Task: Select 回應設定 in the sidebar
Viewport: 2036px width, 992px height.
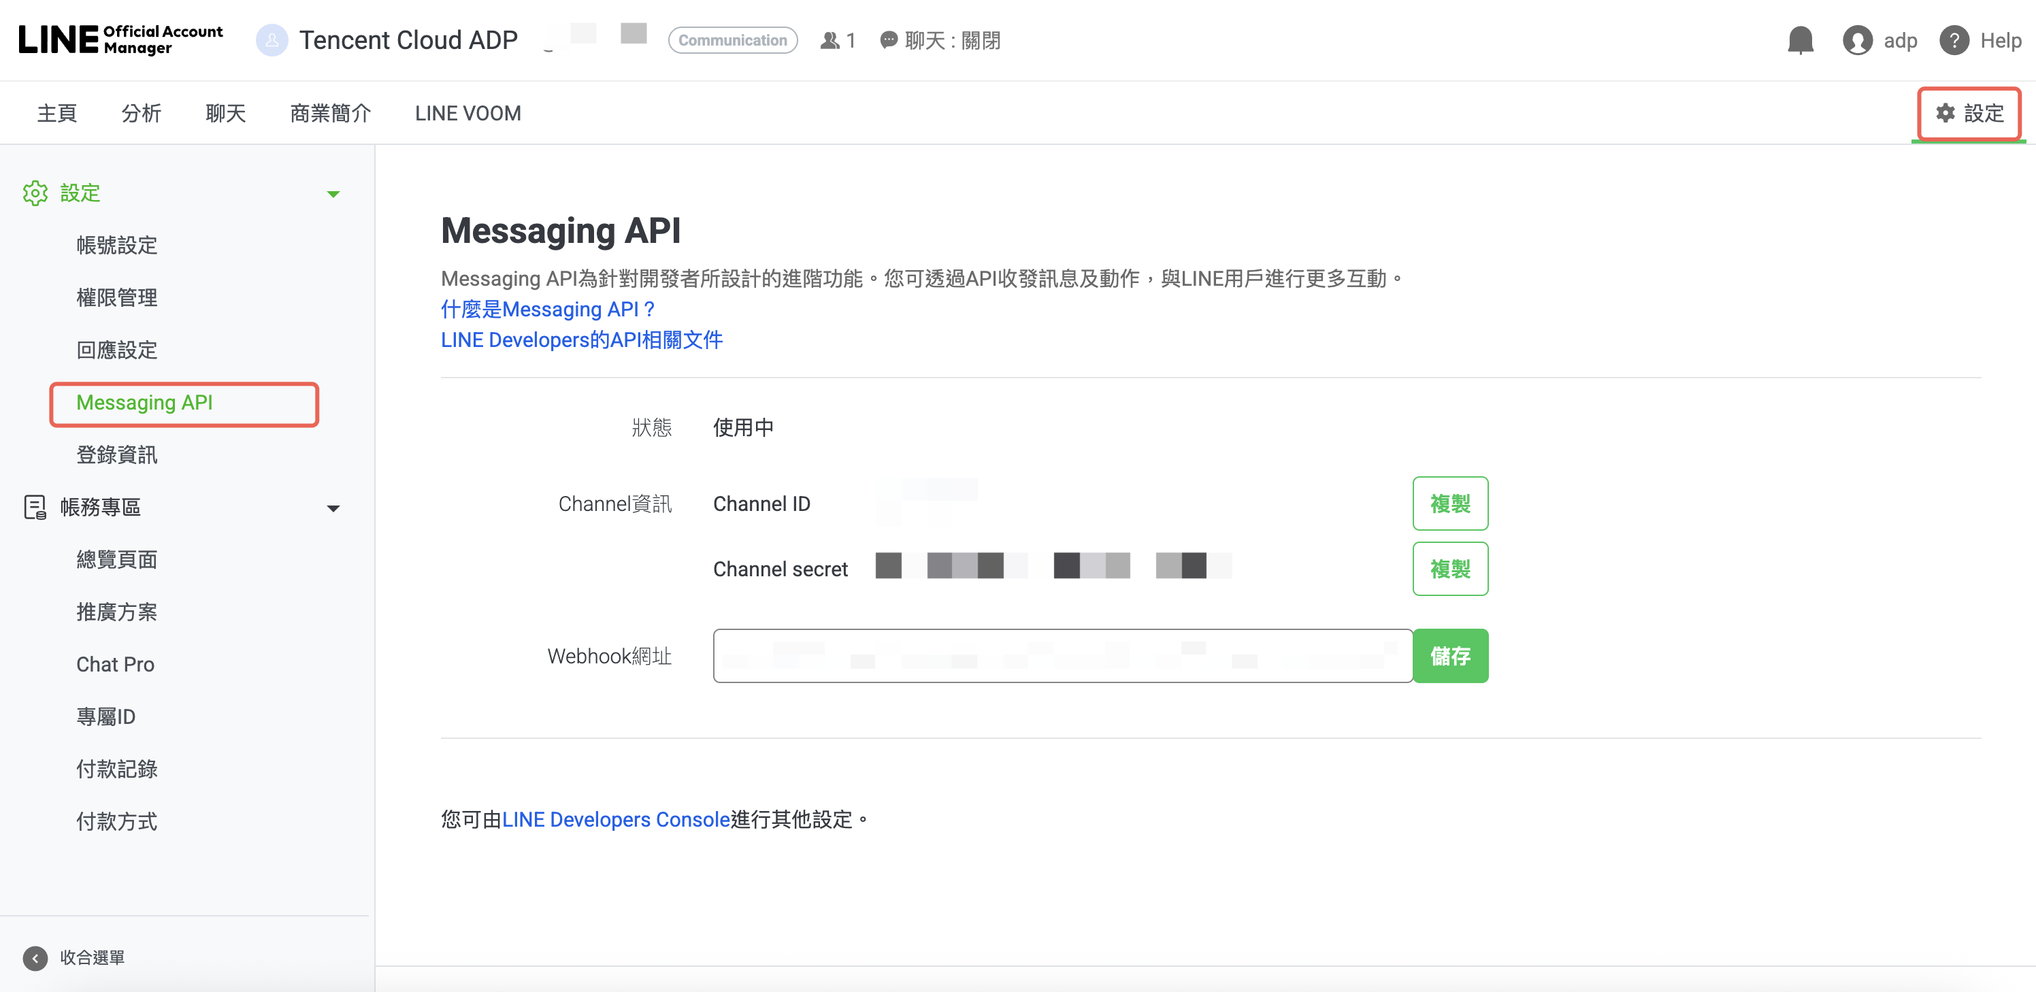Action: point(117,350)
